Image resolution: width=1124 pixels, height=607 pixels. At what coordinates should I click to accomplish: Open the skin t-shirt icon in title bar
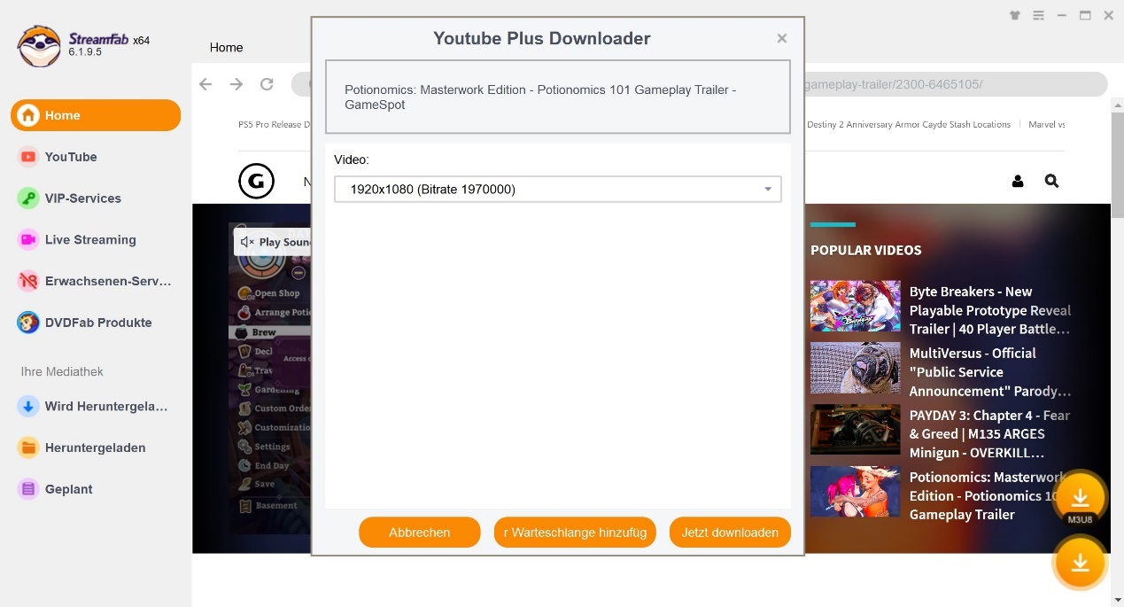[1015, 15]
